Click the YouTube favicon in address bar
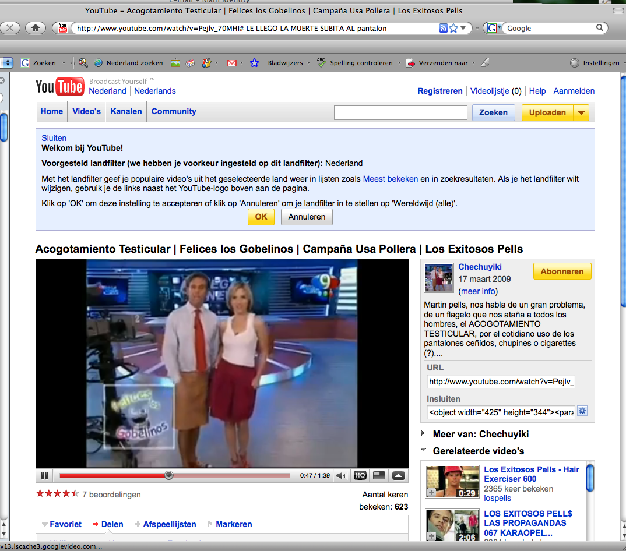The image size is (626, 551). (63, 28)
